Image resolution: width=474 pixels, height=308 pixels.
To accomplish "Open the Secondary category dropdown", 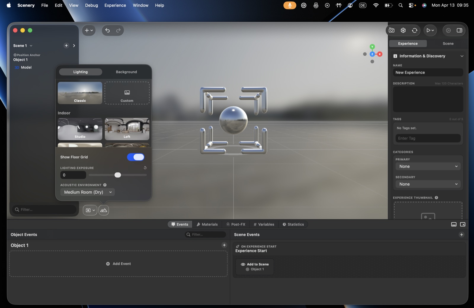I will [428, 184].
